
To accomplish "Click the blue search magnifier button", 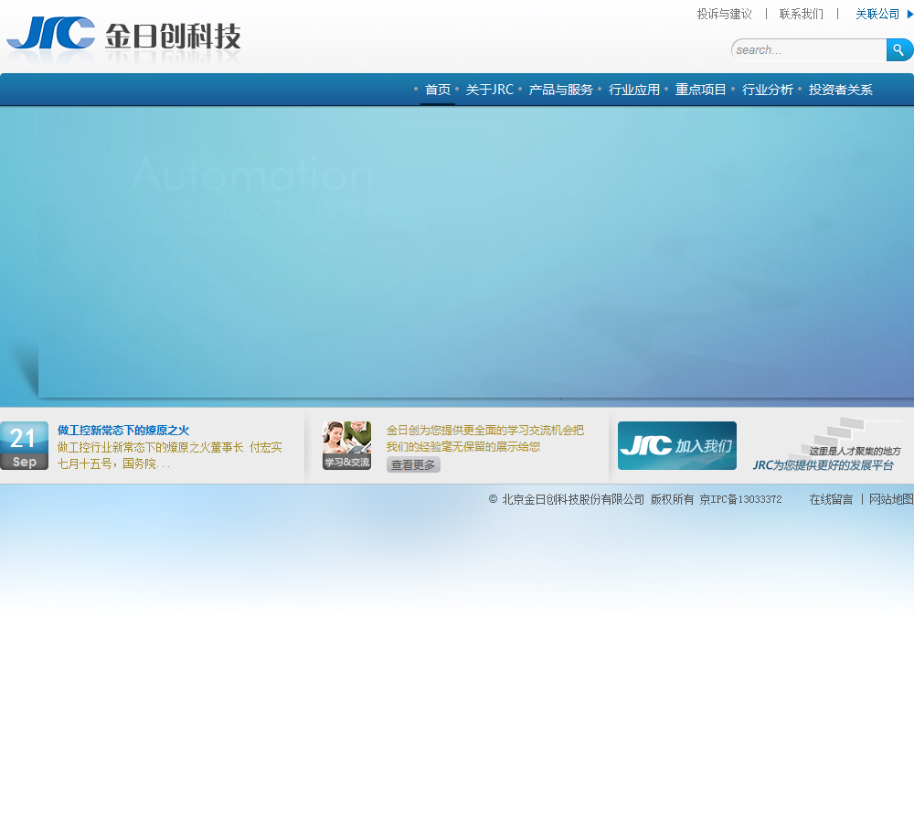I will pyautogui.click(x=898, y=50).
